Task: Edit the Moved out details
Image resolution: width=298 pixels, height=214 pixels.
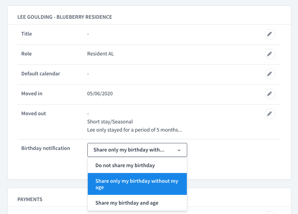Action: (270, 114)
